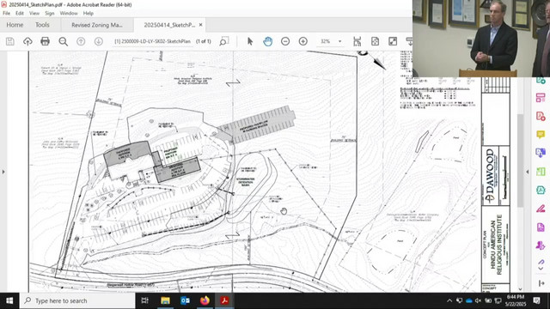This screenshot has height=309, width=550.
Task: Toggle full screen read mode icon
Action: click(x=393, y=41)
